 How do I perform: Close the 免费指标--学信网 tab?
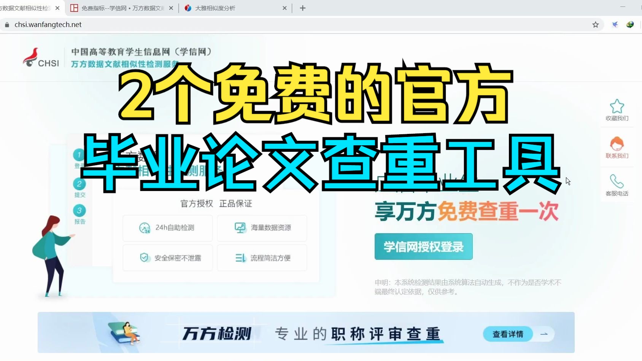pyautogui.click(x=171, y=8)
